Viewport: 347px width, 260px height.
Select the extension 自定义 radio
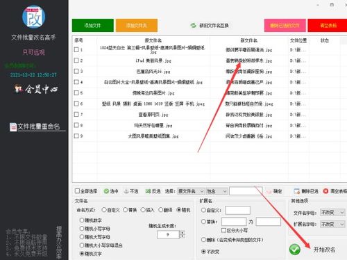click(203, 210)
